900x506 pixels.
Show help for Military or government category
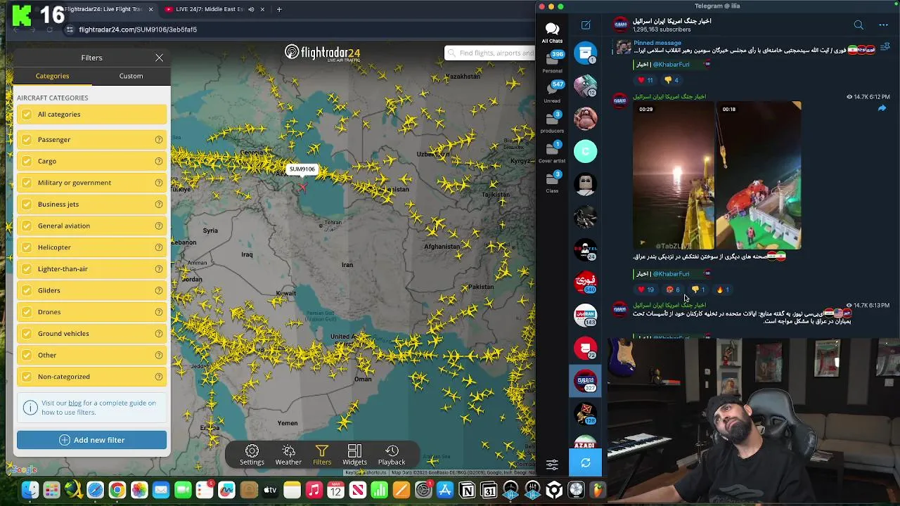coord(159,183)
